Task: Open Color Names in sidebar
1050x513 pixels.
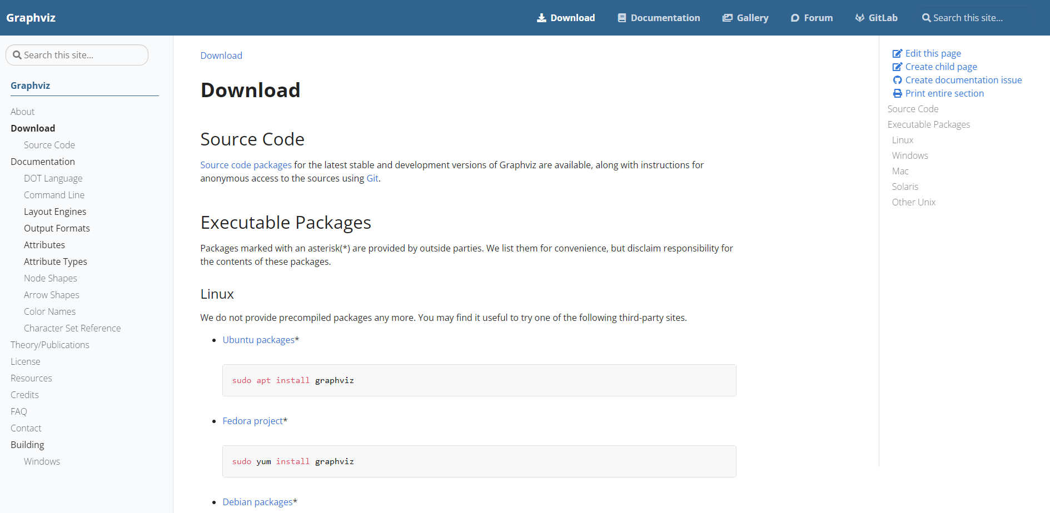Action: [49, 311]
